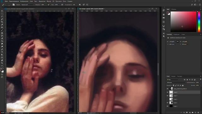This screenshot has width=202, height=114.
Task: Select the Move tool
Action: tap(2, 11)
